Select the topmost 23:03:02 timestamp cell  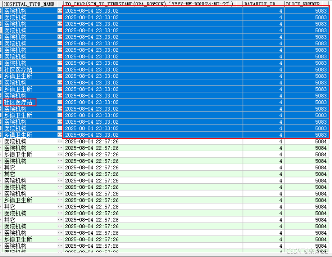(x=153, y=11)
